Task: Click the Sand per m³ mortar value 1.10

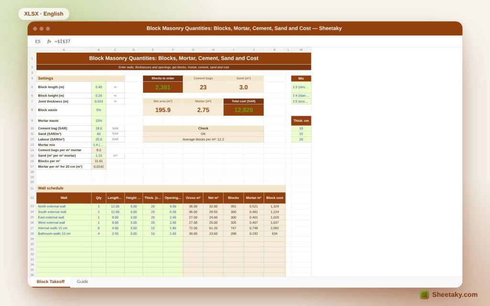Action: 99,155
